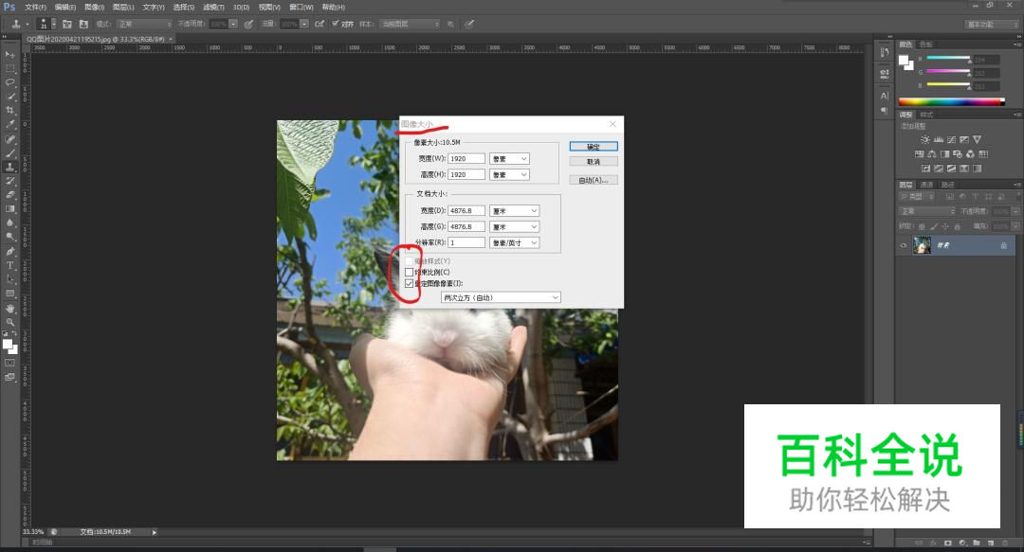Image resolution: width=1024 pixels, height=552 pixels.
Task: Click the 确定 (OK) button
Action: tap(594, 147)
